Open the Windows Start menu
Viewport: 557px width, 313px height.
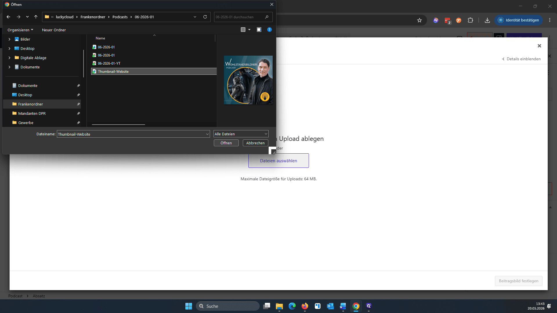[189, 306]
